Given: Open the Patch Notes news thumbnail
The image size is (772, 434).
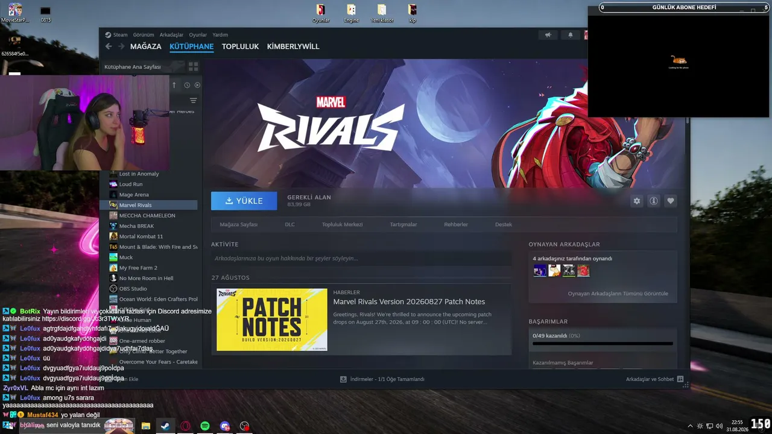Looking at the screenshot, I should point(272,319).
